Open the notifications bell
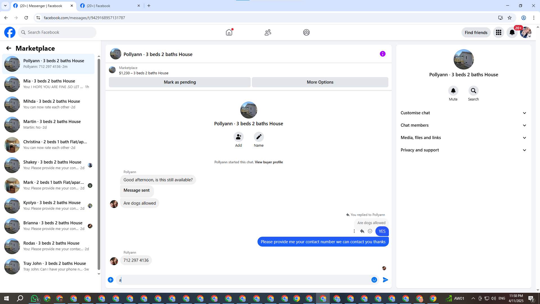 click(512, 32)
